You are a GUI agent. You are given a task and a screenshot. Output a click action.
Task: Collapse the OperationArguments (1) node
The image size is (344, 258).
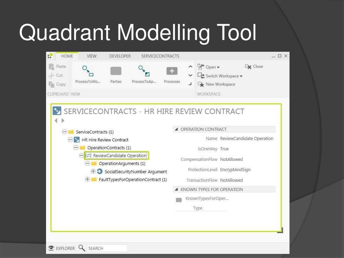[87, 164]
